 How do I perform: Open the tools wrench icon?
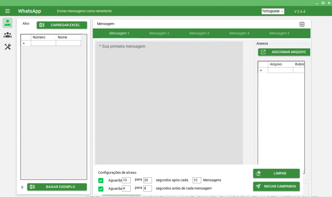pyautogui.click(x=8, y=47)
